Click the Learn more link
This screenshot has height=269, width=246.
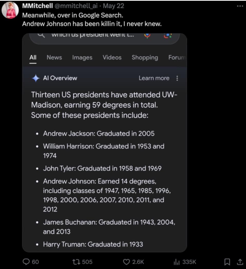point(154,78)
